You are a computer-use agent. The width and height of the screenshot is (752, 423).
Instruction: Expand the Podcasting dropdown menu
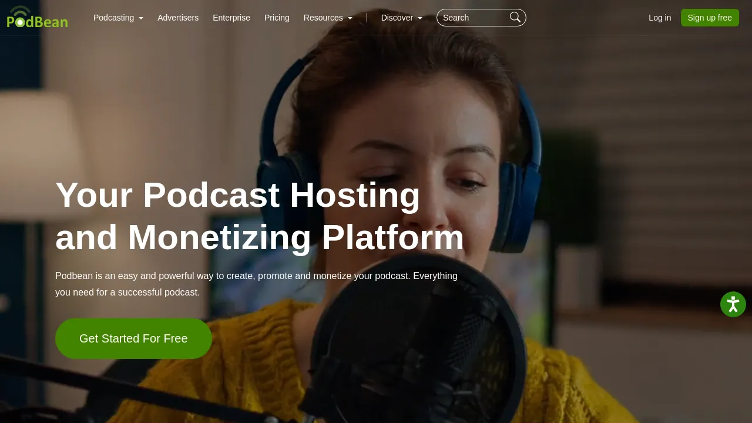(x=118, y=18)
